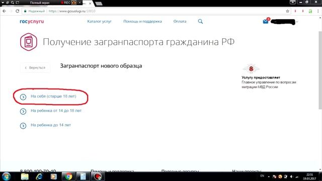Click arrow icon beside 'На ребенка до 14 лет'
The height and width of the screenshot is (181, 322).
click(x=23, y=126)
